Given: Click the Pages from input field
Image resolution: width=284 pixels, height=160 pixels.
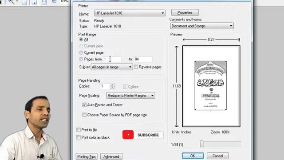Looking at the screenshot, I should tap(112, 59).
